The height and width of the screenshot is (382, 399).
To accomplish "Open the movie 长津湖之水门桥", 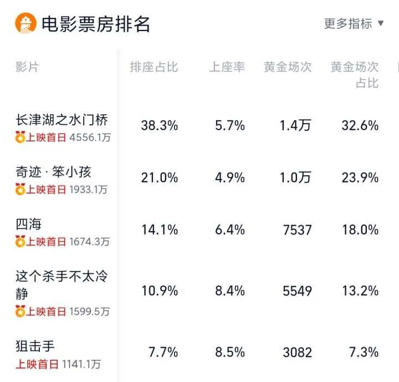I will point(62,120).
